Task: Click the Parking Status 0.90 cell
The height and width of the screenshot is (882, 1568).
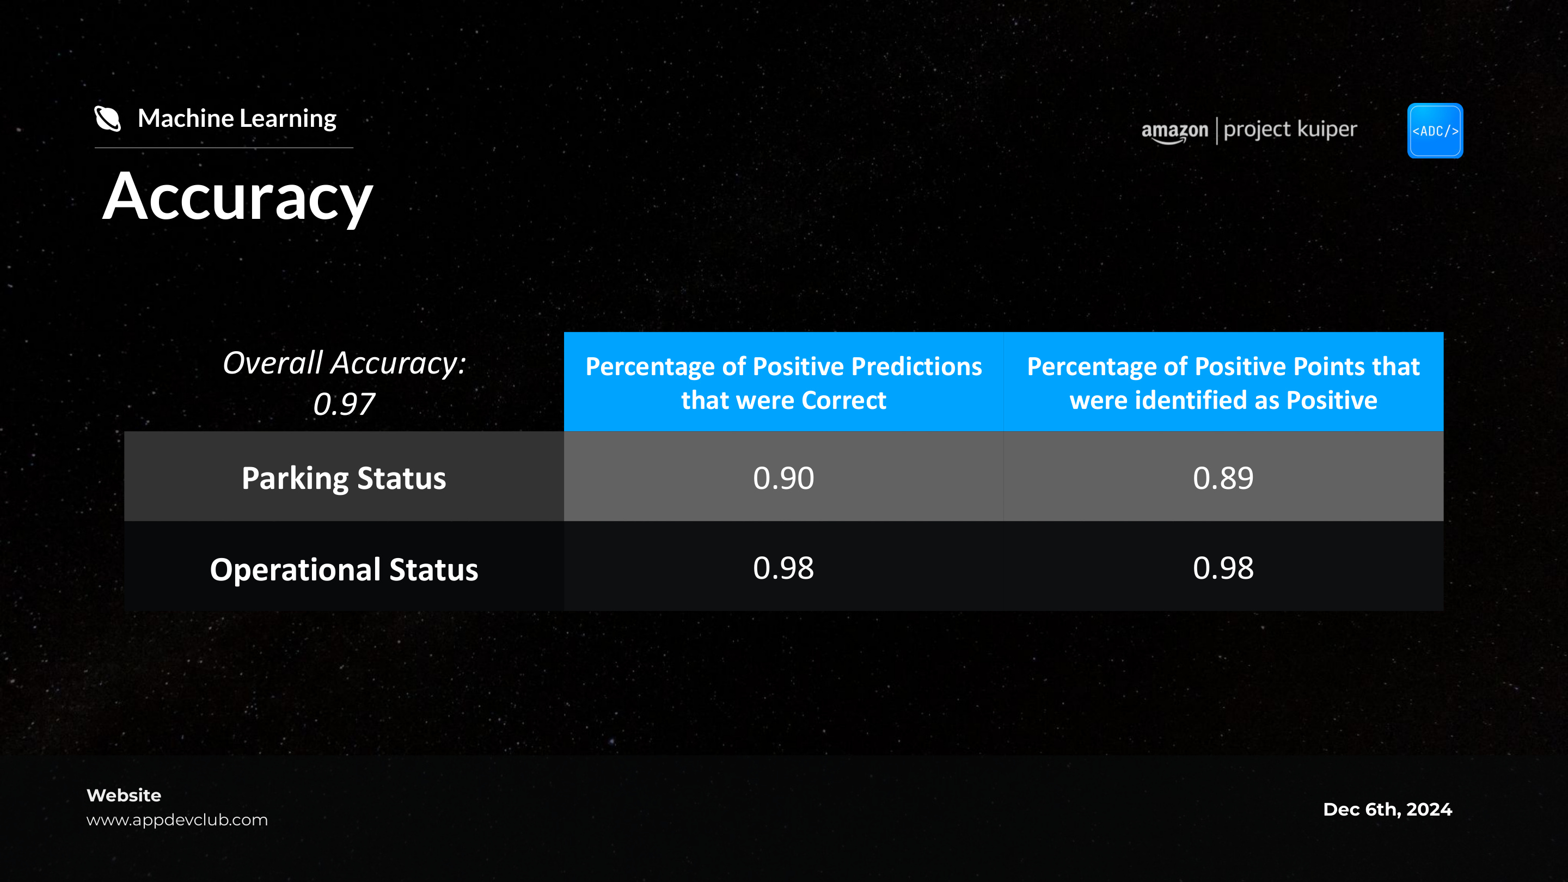Action: click(783, 477)
